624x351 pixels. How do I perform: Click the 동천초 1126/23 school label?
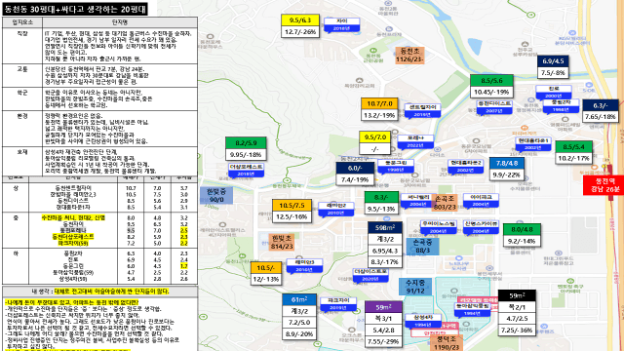(x=409, y=56)
